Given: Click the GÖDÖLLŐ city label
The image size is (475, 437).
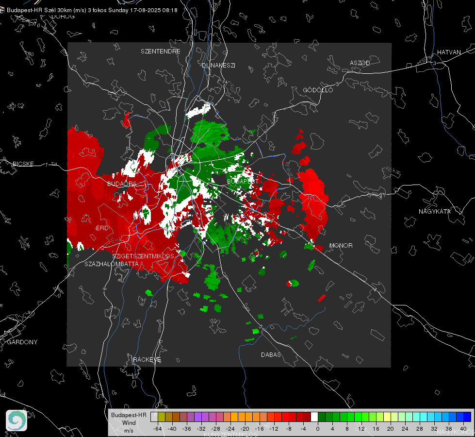Looking at the screenshot, I should pos(318,90).
